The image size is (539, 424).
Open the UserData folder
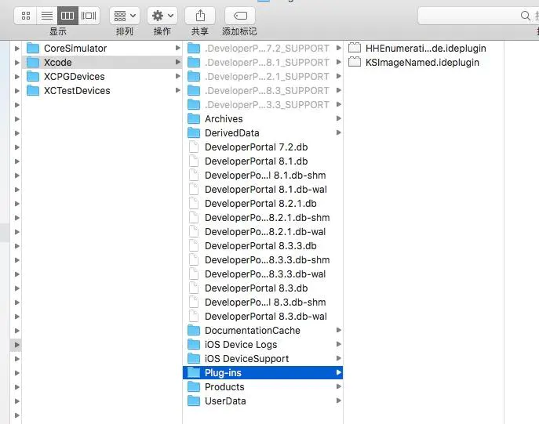[263, 401]
